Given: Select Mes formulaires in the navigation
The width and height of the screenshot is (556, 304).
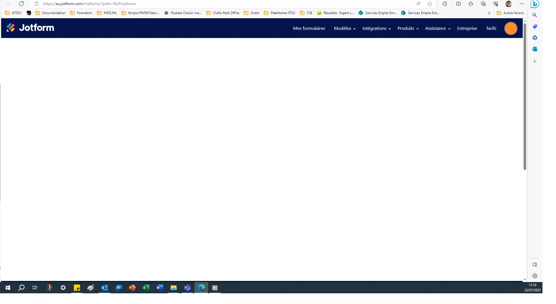Looking at the screenshot, I should click(x=309, y=28).
